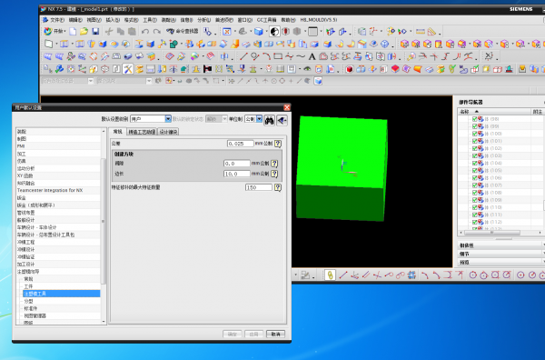
Task: Select the 分型 tree item
Action: 28,301
